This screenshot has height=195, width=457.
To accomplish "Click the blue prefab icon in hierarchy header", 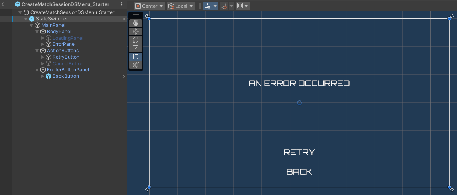I will coord(18,4).
